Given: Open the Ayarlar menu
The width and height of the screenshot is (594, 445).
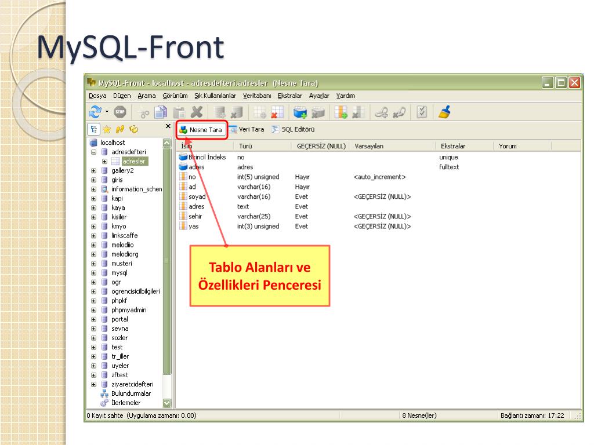Looking at the screenshot, I should (319, 96).
